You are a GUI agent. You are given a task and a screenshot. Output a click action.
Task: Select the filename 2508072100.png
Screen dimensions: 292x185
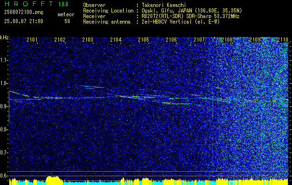pos(24,12)
